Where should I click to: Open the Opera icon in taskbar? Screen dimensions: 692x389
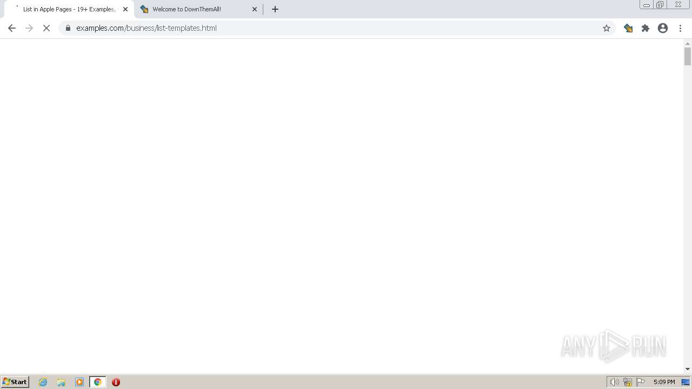[x=116, y=382]
